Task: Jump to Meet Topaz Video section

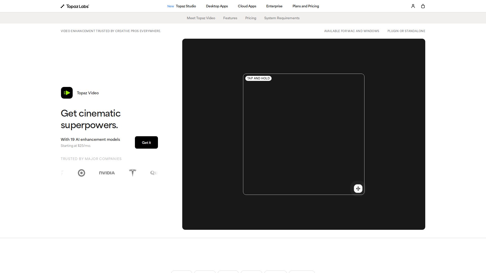Action: [201, 18]
